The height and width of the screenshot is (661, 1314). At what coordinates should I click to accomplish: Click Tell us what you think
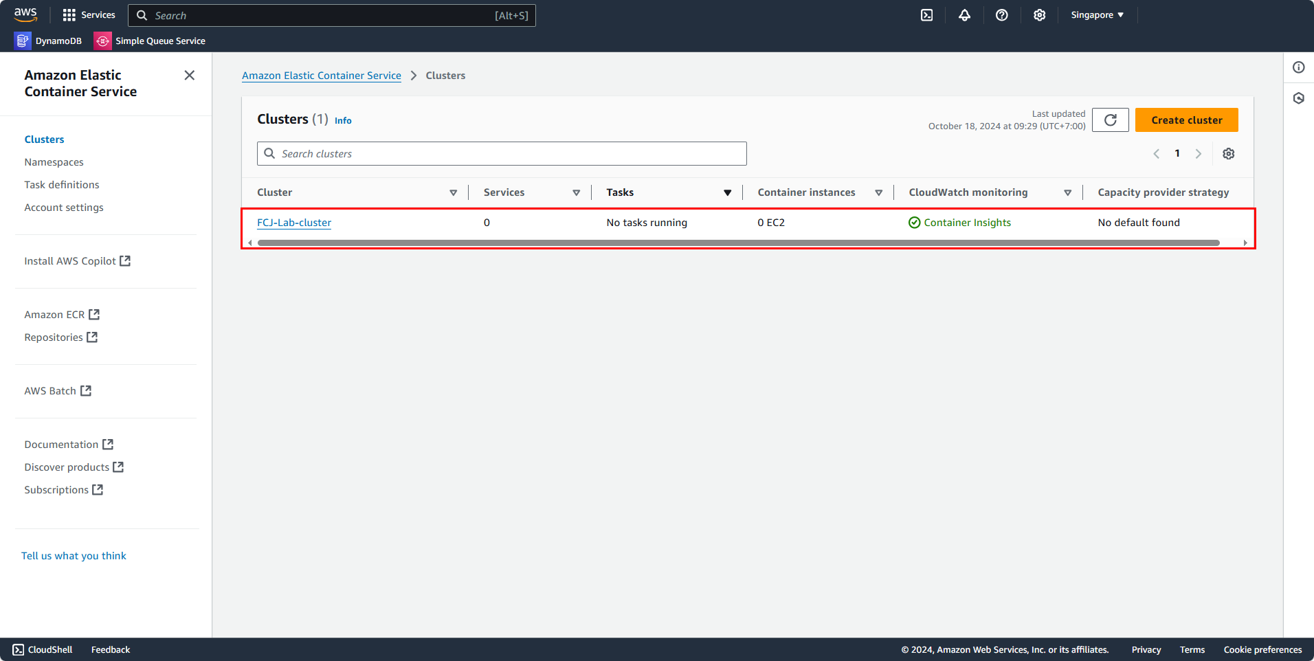[x=74, y=556]
